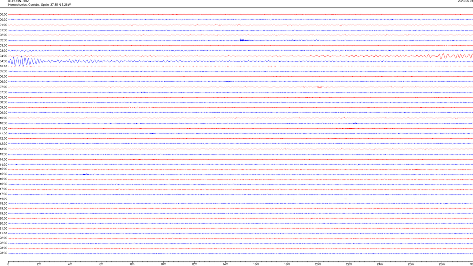Click the 05:30 time label

pos(3,71)
